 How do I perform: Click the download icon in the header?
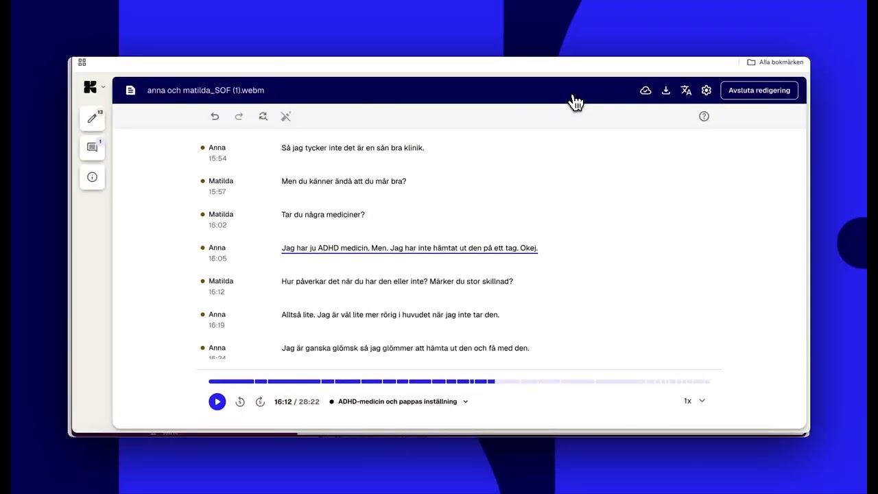tap(666, 91)
